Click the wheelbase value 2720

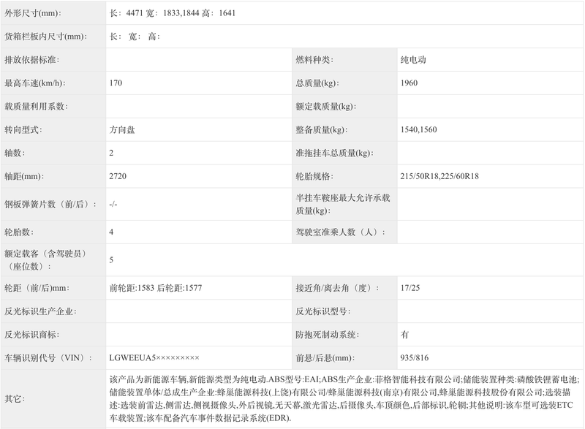coord(118,176)
